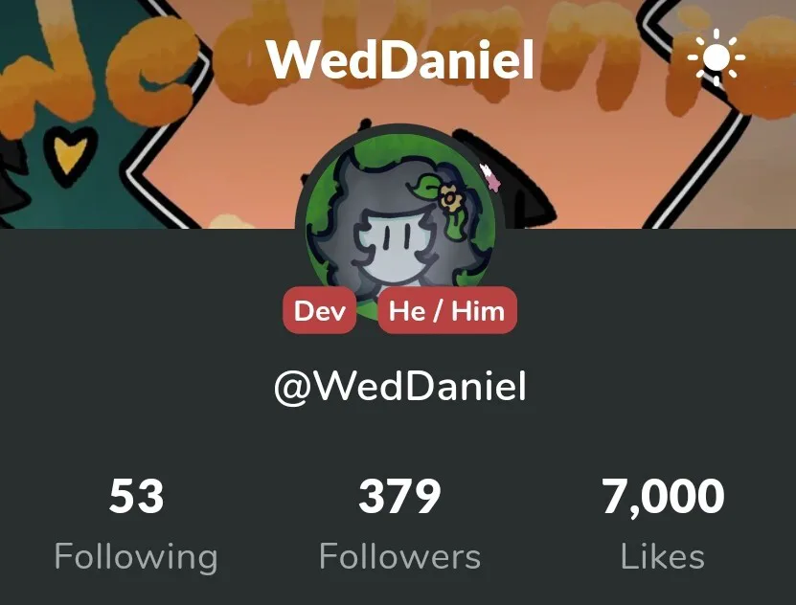Image resolution: width=796 pixels, height=605 pixels.
Task: Click the small pink icon beside the avatar
Action: [x=490, y=177]
